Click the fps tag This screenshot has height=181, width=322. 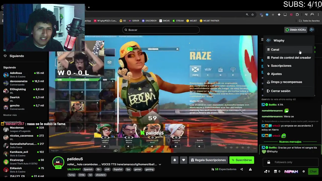(x=128, y=169)
